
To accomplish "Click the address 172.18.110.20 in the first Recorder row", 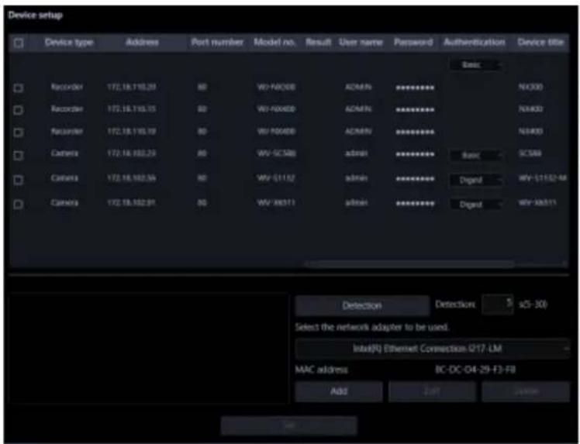I will coord(132,88).
